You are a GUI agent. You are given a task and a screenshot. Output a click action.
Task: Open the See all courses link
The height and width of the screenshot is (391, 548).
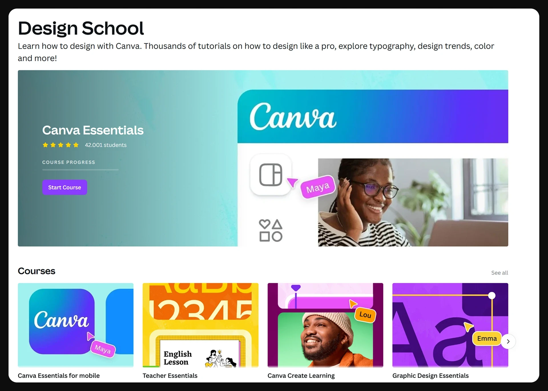(x=499, y=273)
